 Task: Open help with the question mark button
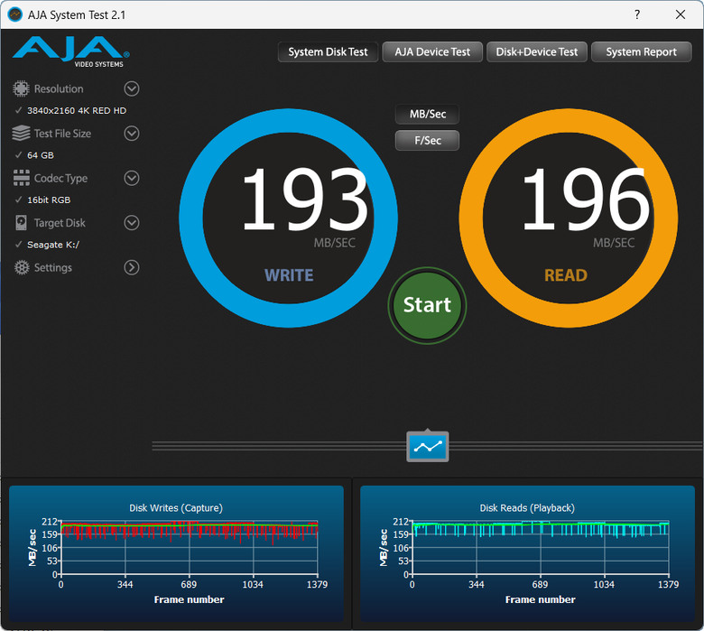point(637,14)
